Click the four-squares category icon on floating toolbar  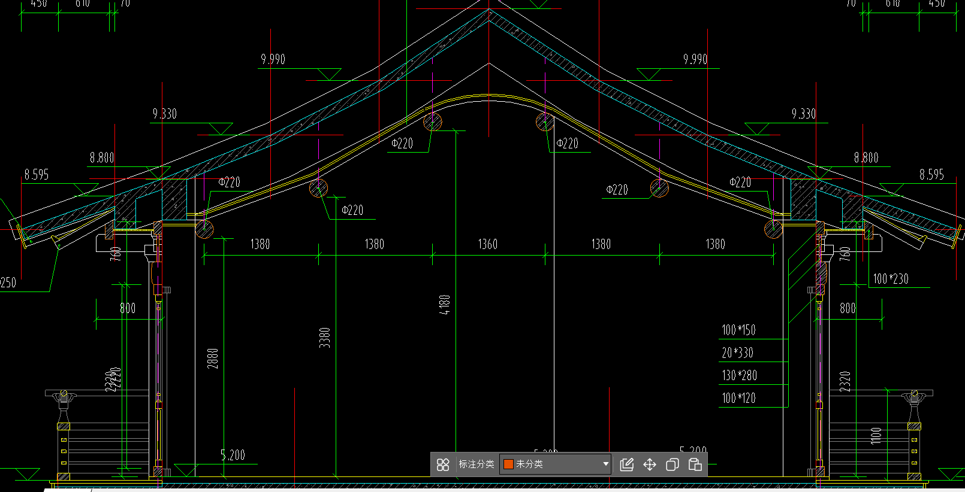click(x=443, y=464)
